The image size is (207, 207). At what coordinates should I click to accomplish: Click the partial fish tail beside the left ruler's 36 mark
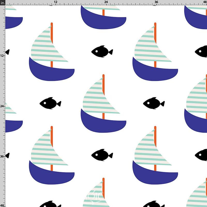coord(8,156)
